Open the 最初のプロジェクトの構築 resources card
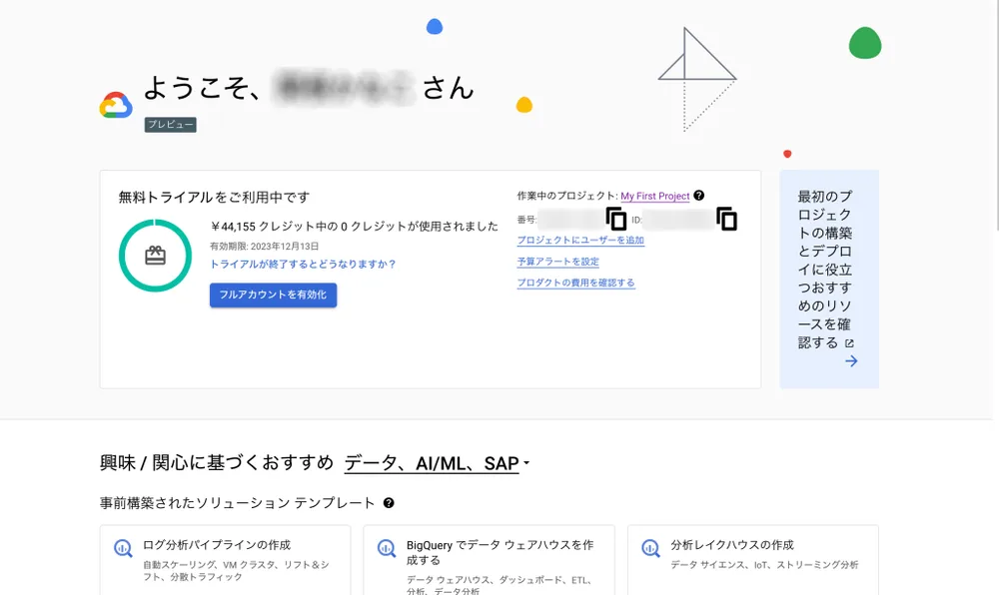This screenshot has width=999, height=595. 829,279
